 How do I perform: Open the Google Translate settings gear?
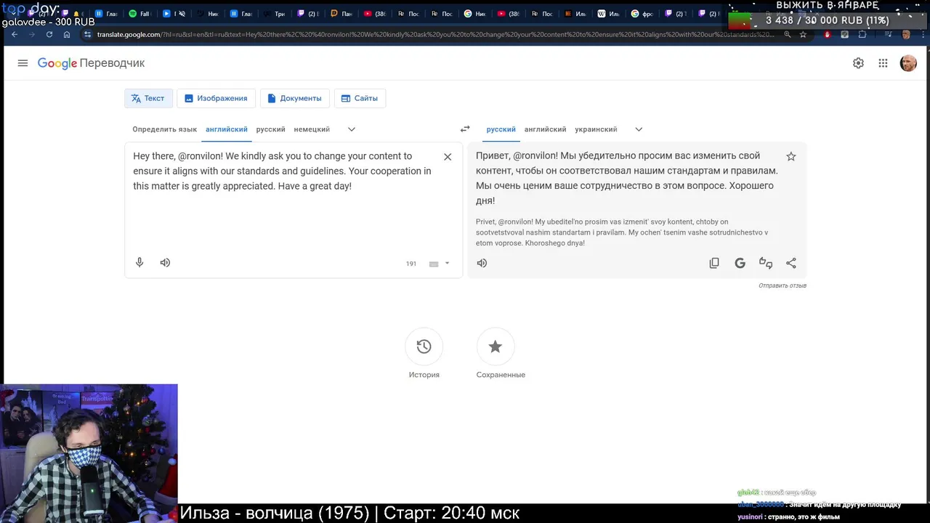(858, 63)
